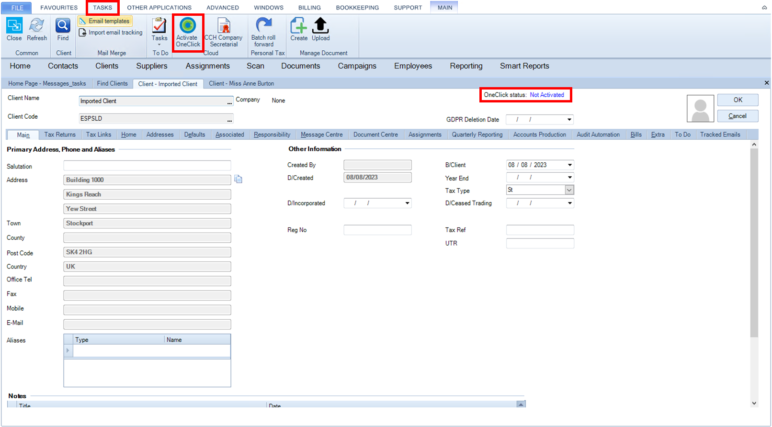772x427 pixels.
Task: Click the Salutation input field
Action: (x=147, y=166)
